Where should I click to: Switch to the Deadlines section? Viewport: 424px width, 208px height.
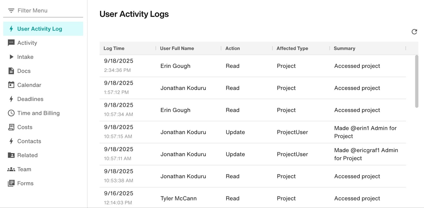pos(30,99)
